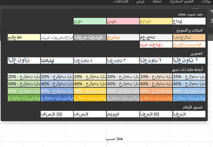Select the 40% orange accent style
Screen dimensions: 213x147
[x=156, y=84]
